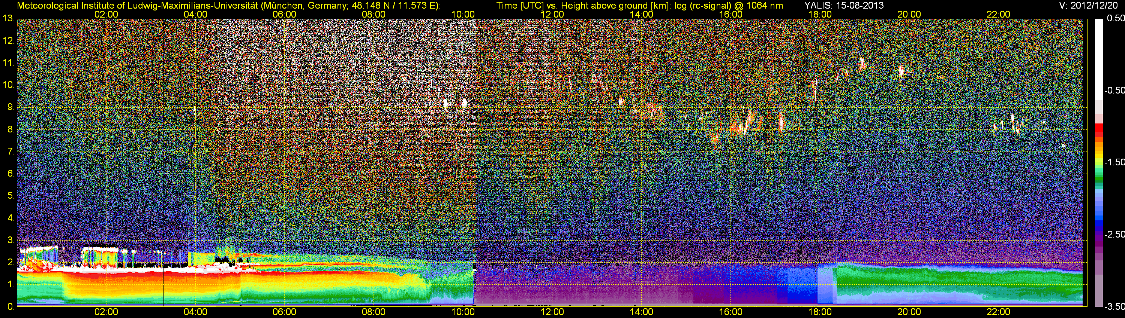Click the 08:00 label on the top time axis
Image resolution: width=1125 pixels, height=318 pixels.
coord(374,14)
